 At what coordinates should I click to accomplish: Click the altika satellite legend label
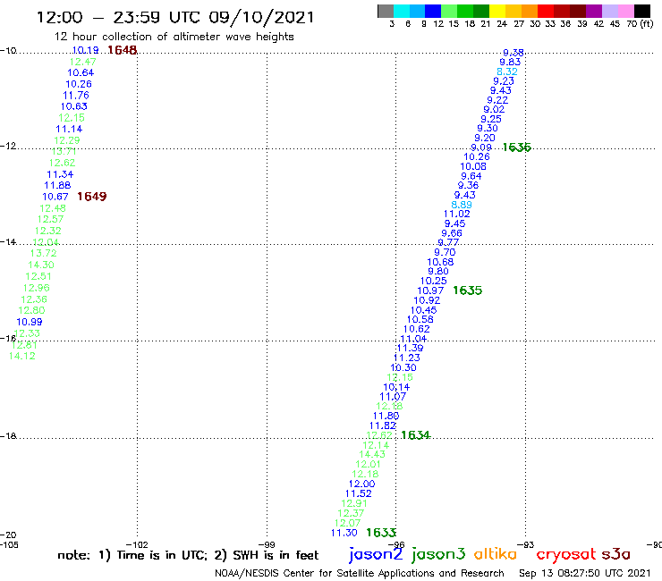coord(496,554)
